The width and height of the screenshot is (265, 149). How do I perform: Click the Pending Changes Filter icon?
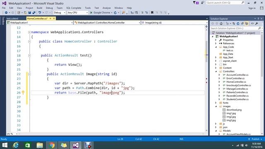[x=227, y=24]
